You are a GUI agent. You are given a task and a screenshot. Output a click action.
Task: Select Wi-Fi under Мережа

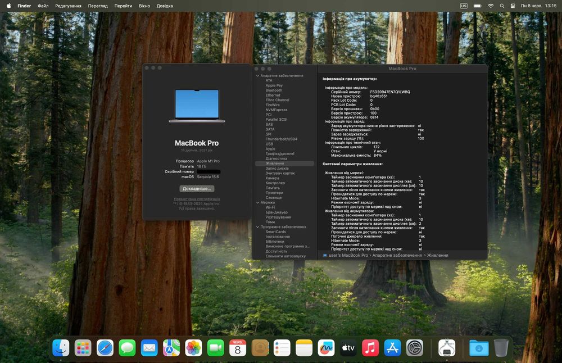(x=270, y=207)
